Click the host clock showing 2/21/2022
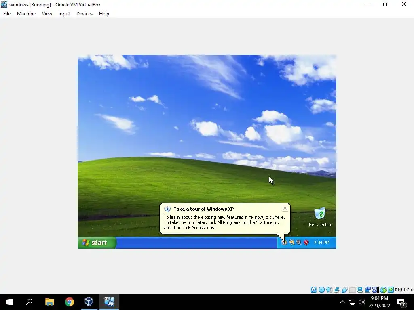 point(379,302)
